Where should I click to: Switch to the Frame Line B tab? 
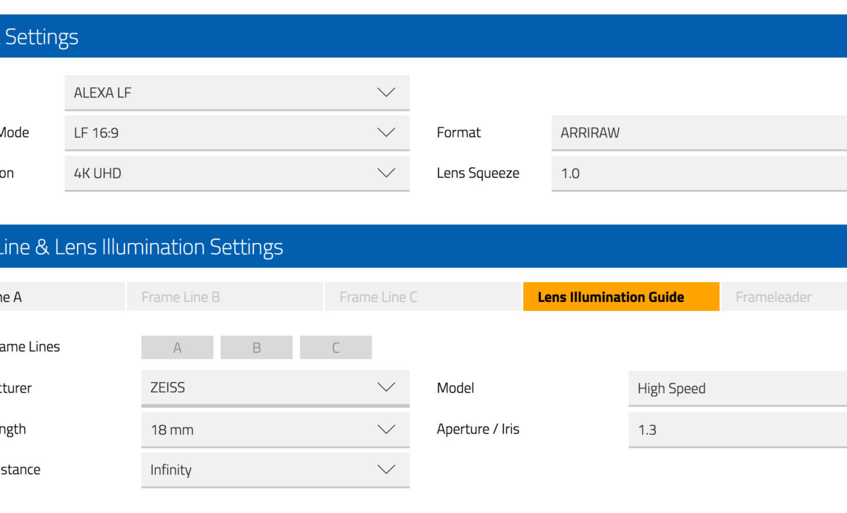[x=225, y=297]
